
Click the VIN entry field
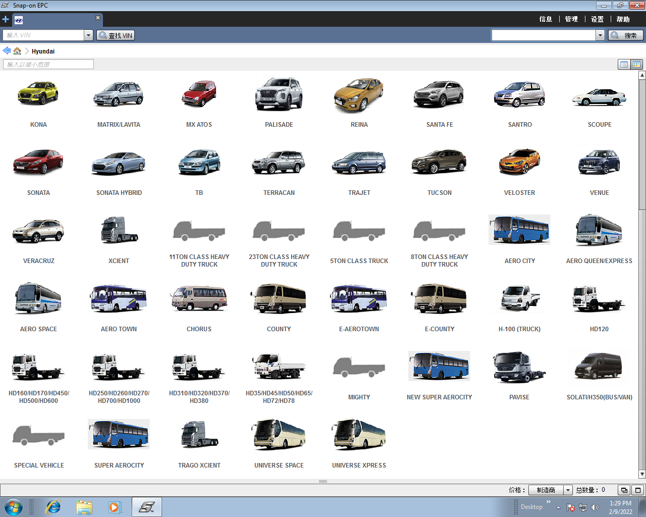tap(43, 35)
